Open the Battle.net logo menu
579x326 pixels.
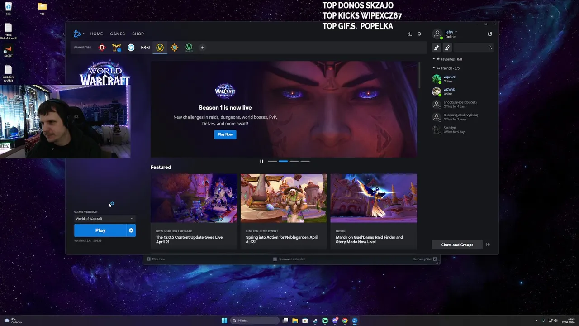(79, 34)
